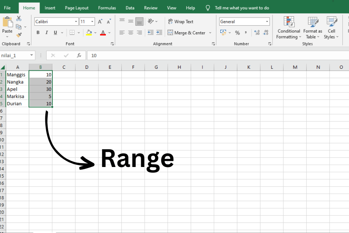Viewport: 349px width, 233px height.
Task: Expand the font size dropdown
Action: point(92,21)
